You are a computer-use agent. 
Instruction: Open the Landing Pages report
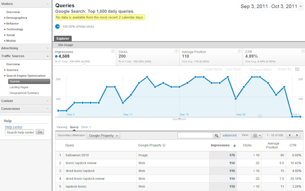(x=19, y=87)
